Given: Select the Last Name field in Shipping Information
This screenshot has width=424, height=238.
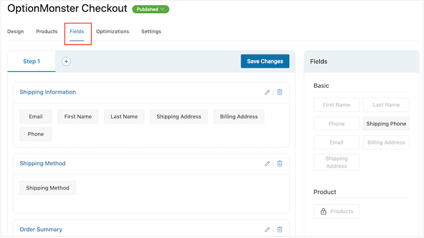Looking at the screenshot, I should point(124,117).
